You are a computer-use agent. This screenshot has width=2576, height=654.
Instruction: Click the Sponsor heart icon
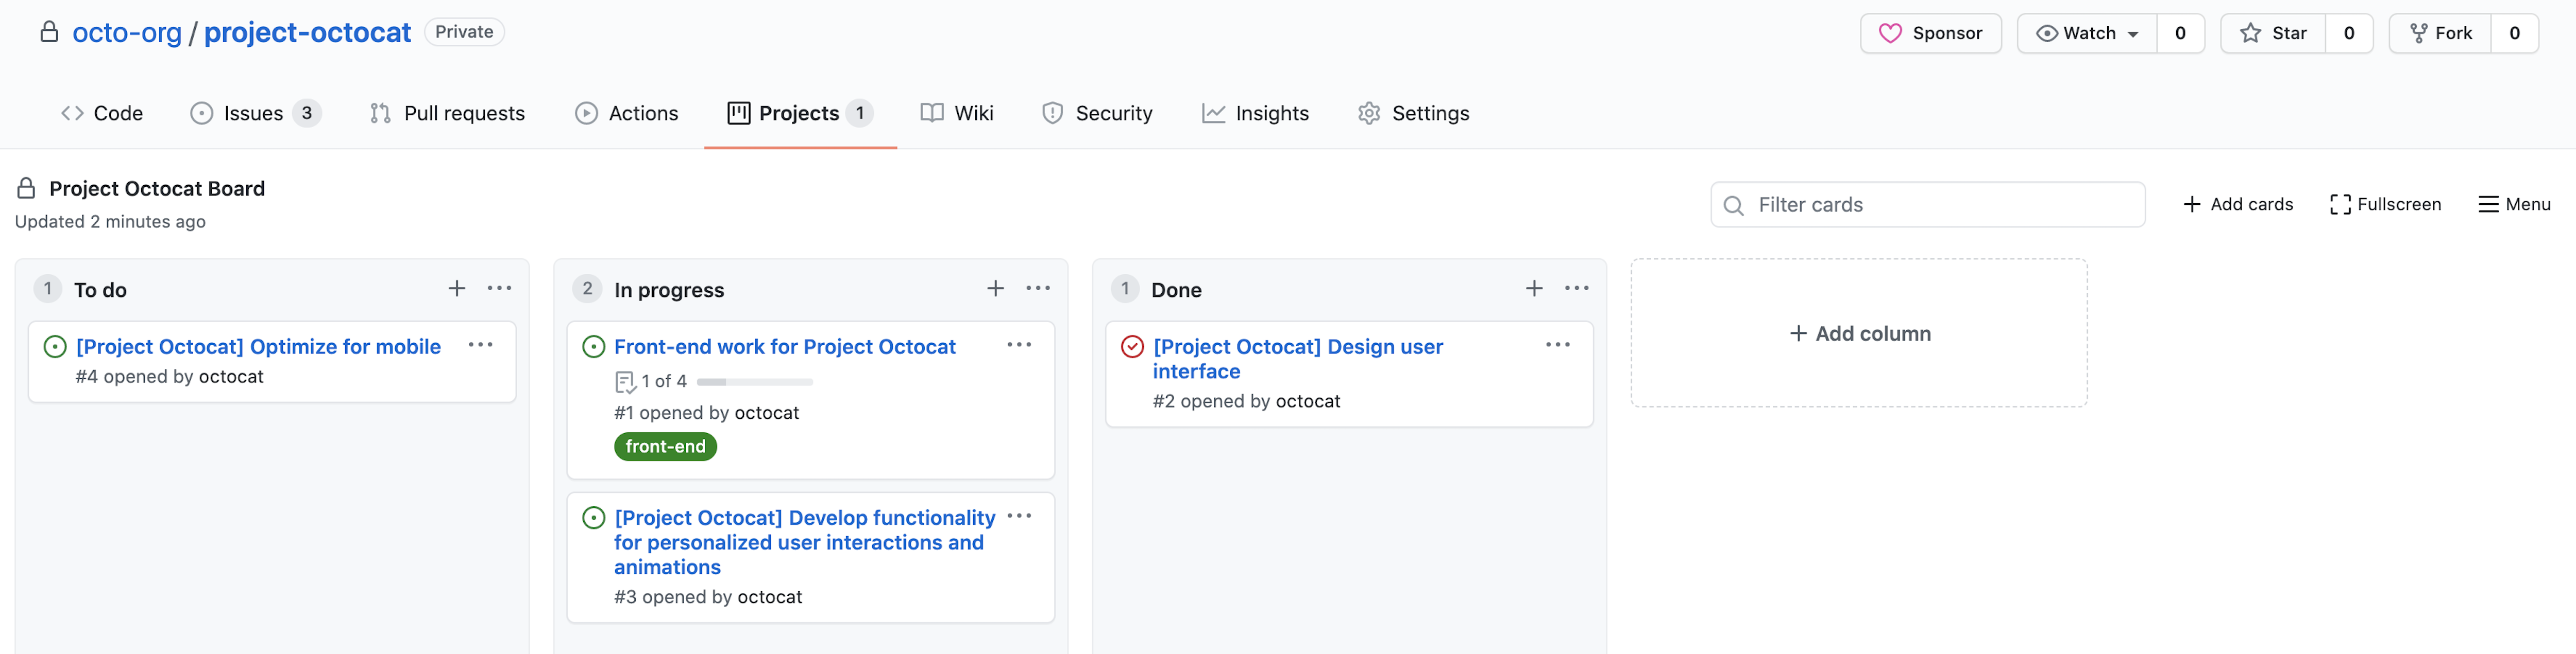[x=1892, y=31]
